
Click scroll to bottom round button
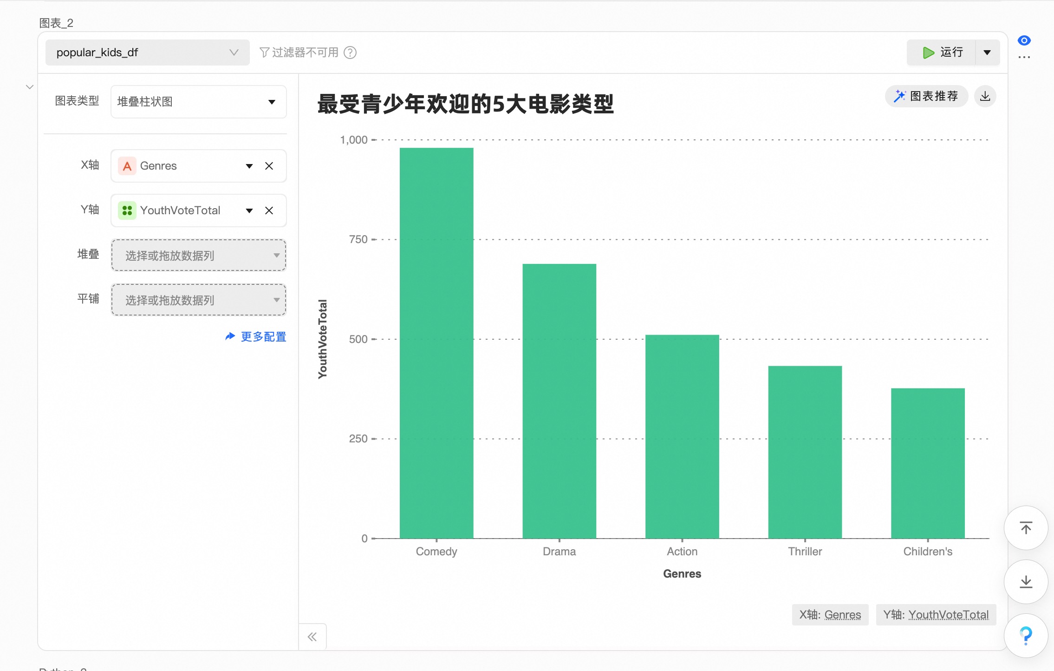pos(1026,581)
